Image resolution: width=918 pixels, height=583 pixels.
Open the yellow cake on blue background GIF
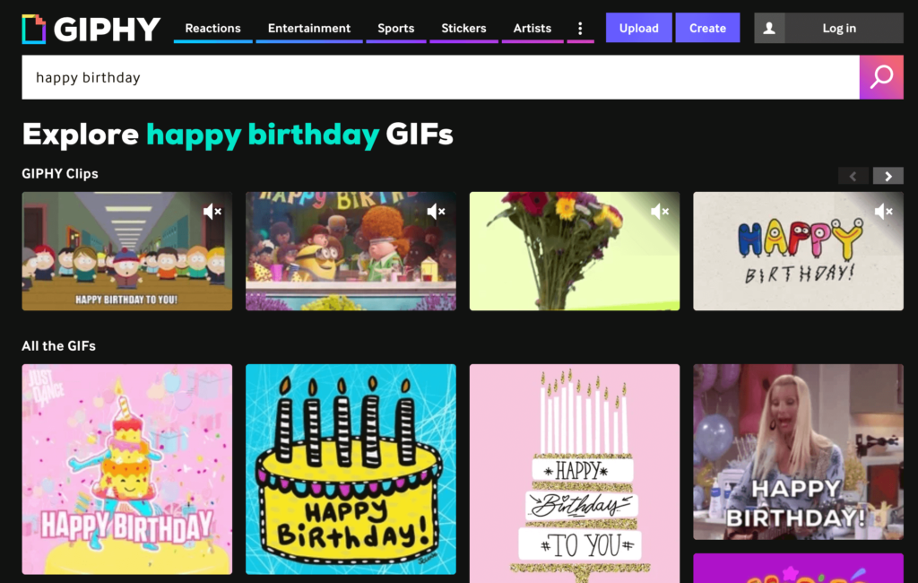tap(351, 469)
